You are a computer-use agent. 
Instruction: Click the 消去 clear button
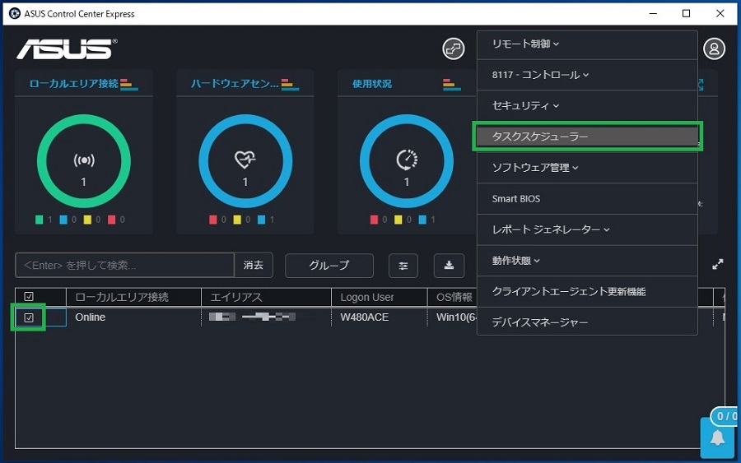pos(254,266)
